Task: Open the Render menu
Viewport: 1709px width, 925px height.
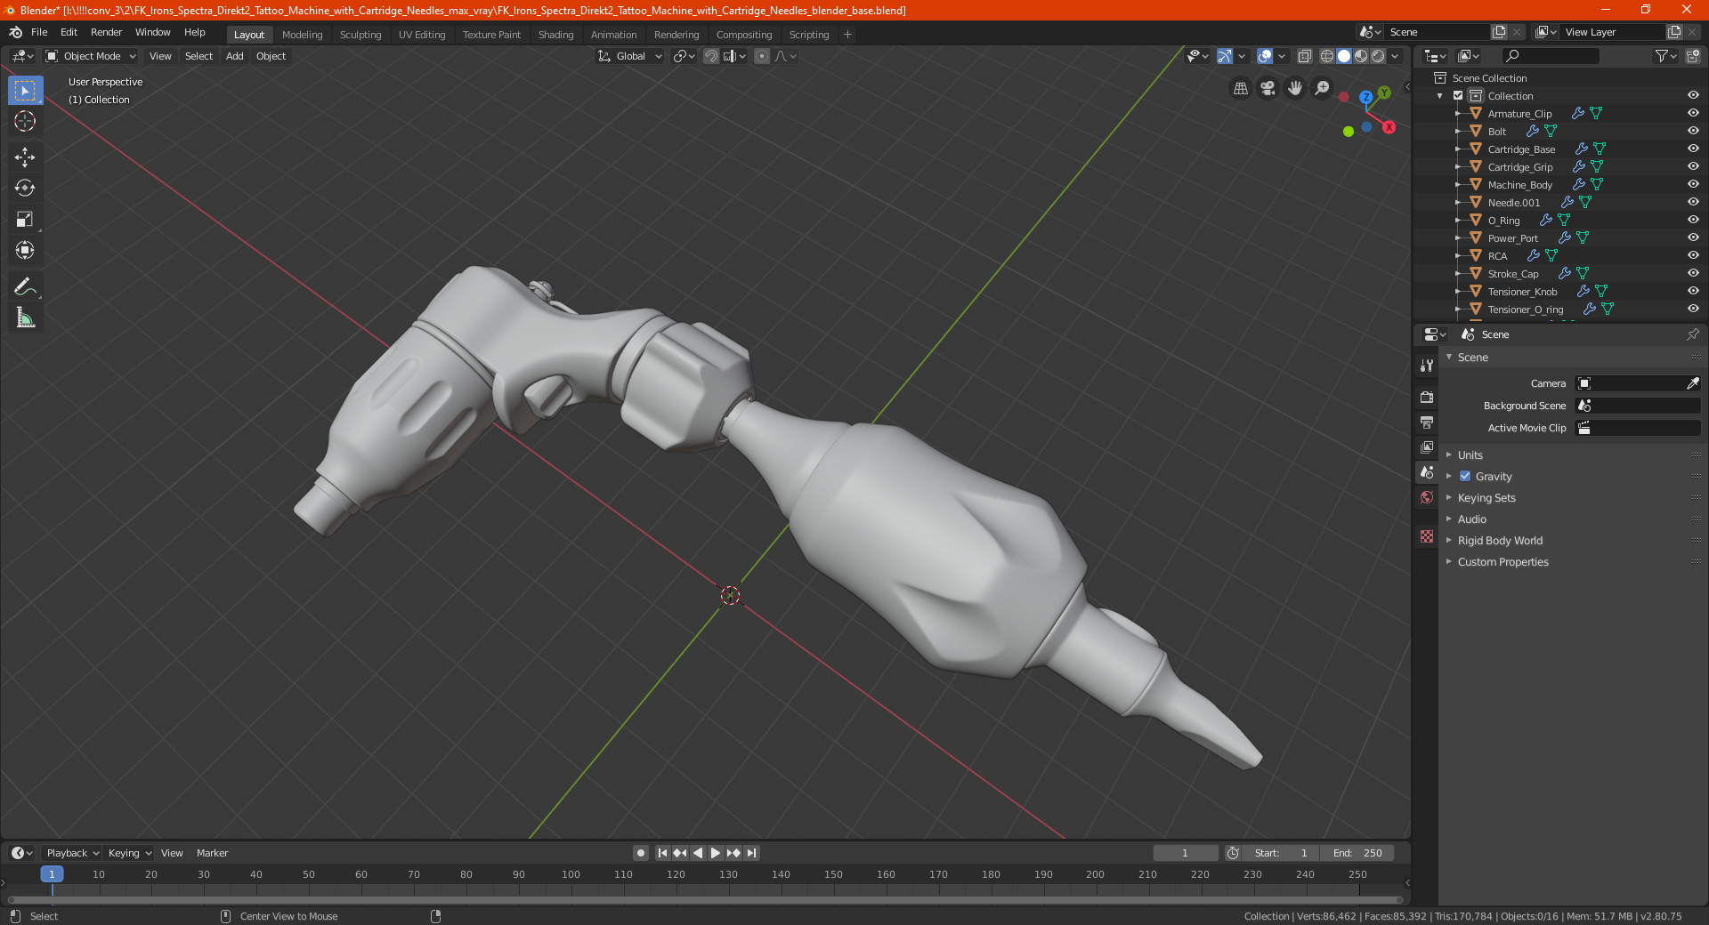Action: (106, 32)
